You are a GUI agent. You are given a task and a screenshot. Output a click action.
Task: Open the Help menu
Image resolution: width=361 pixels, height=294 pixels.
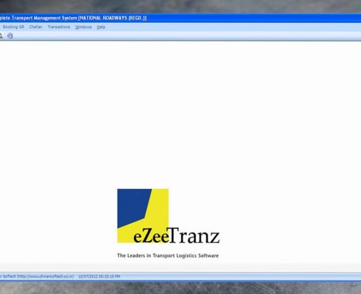point(101,27)
